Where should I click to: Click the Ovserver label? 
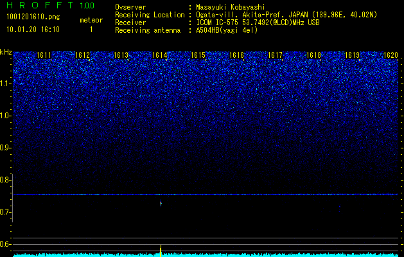(130, 7)
